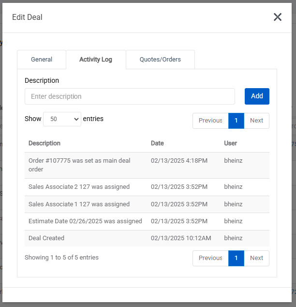Select the Estimate Date 02/26/2025 entry

(x=85, y=221)
